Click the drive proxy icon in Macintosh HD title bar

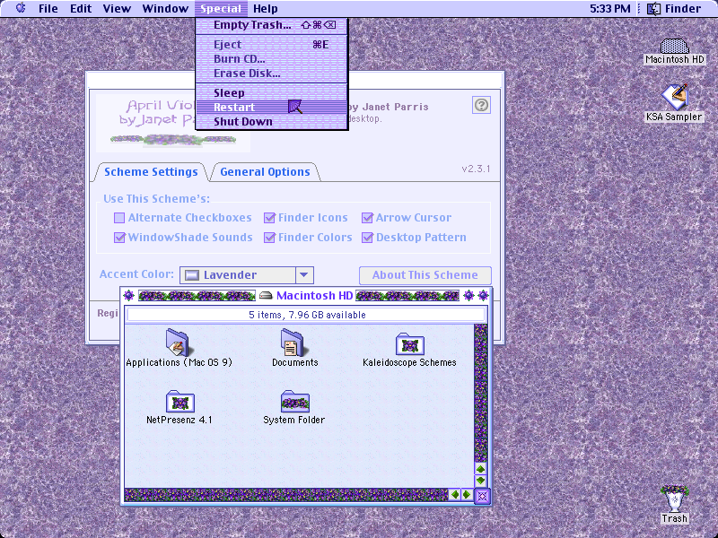tap(266, 296)
